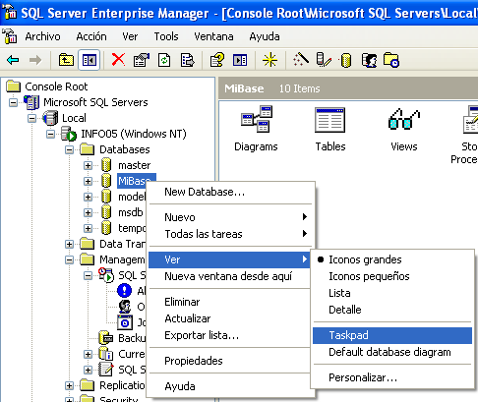The image size is (478, 402).
Task: Open the Archivo menu
Action: (42, 36)
